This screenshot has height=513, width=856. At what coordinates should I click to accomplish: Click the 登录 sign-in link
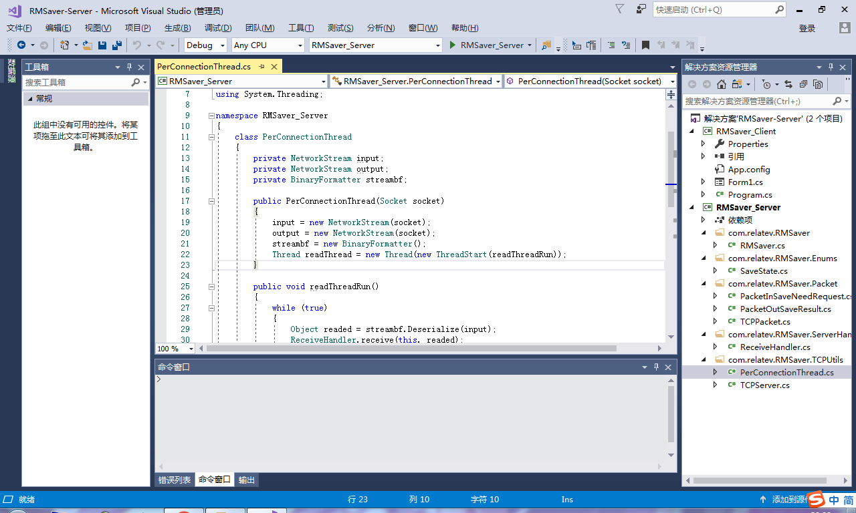tap(807, 28)
